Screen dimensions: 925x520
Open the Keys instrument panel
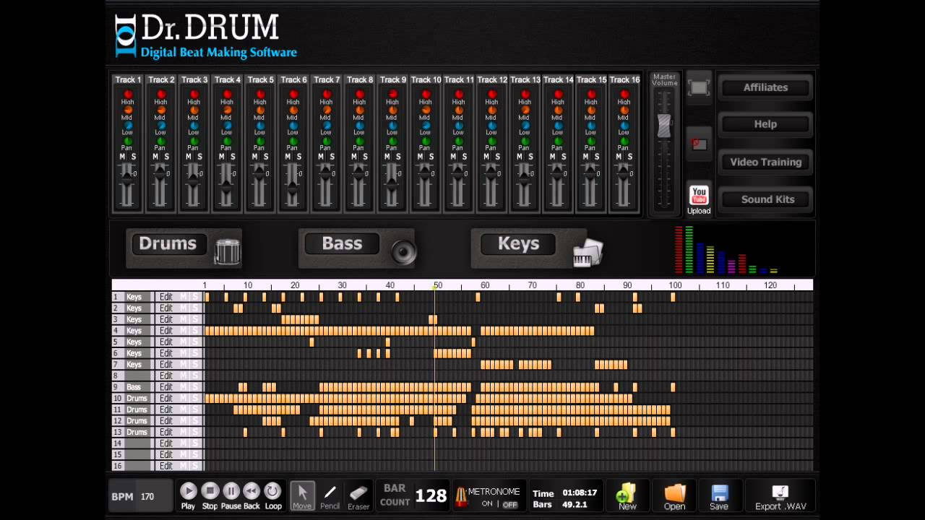[x=518, y=243]
